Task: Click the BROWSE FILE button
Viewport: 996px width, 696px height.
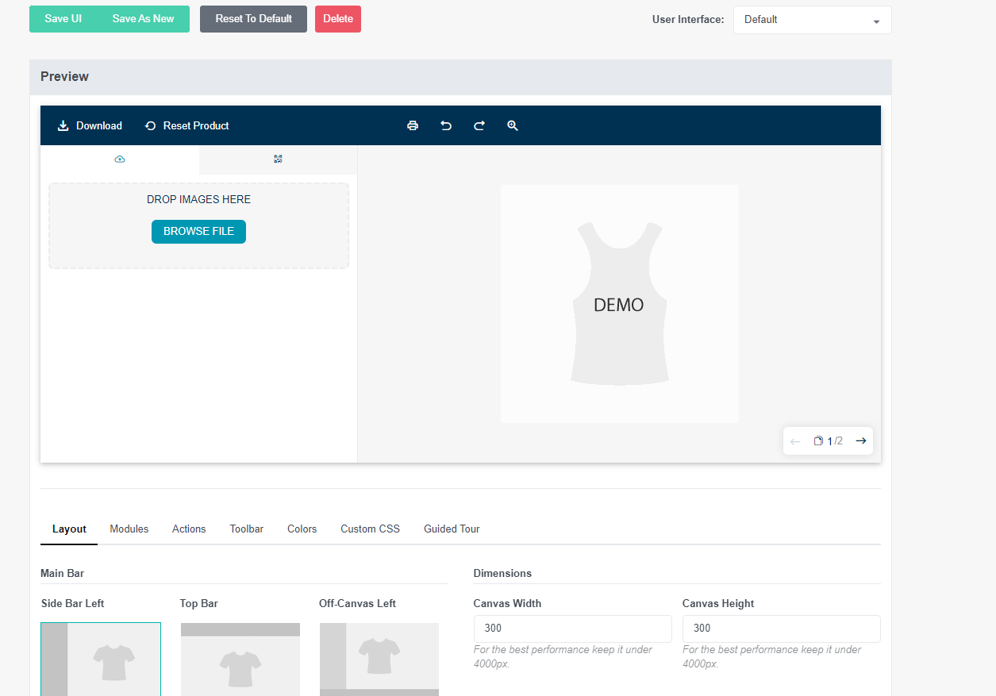Action: 198,232
